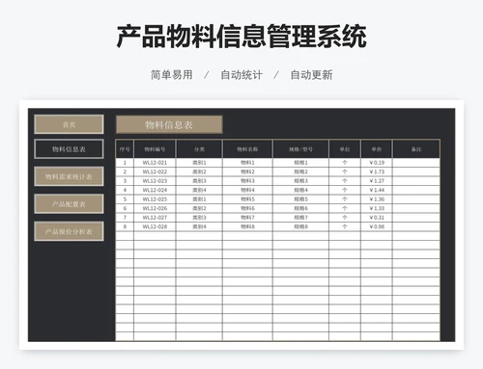Select cell WL12-021
This screenshot has width=483, height=369.
[x=155, y=163]
